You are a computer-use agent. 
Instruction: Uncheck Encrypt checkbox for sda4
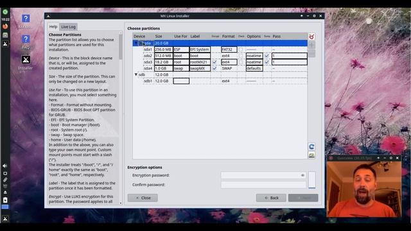pyautogui.click(x=214, y=69)
